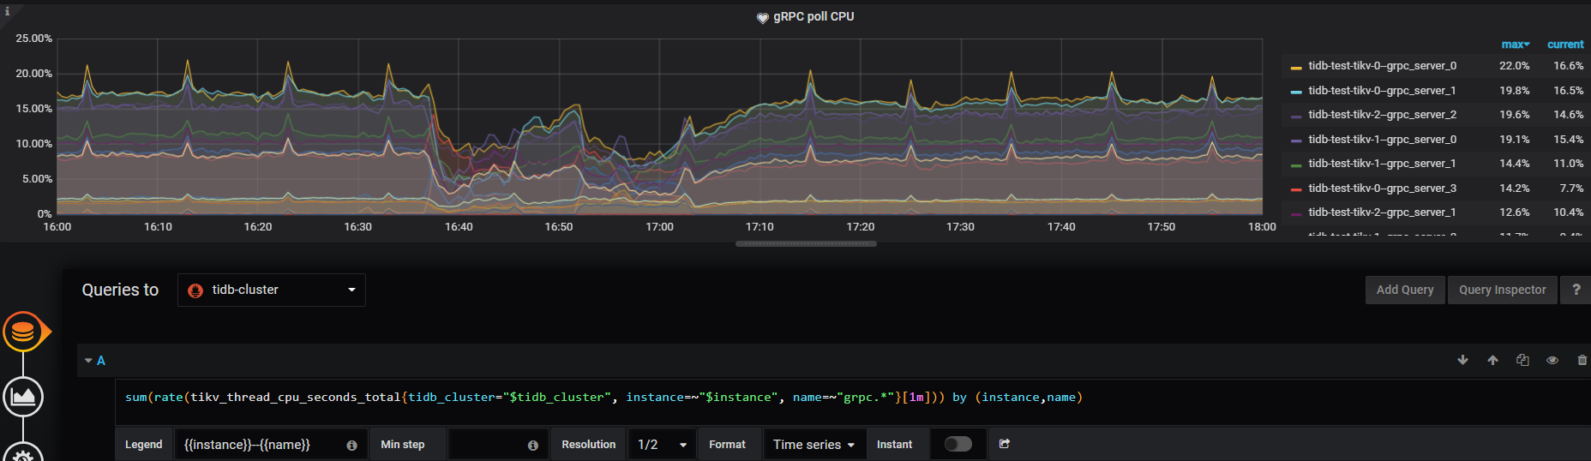Collapse query row A
The height and width of the screenshot is (461, 1591).
[x=89, y=361]
